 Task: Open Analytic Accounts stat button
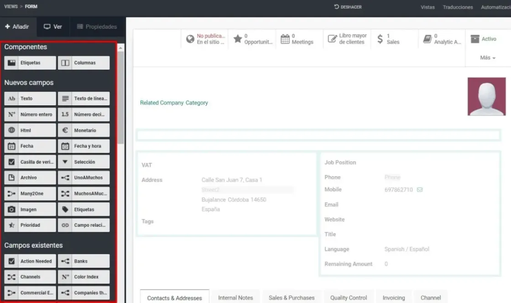click(x=442, y=39)
